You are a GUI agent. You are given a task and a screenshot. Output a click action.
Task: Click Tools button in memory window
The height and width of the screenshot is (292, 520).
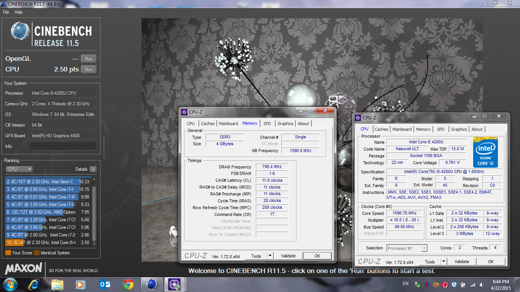point(256,256)
